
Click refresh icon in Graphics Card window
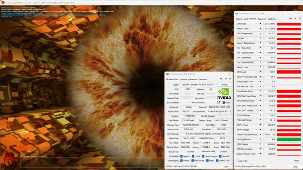click(x=226, y=79)
